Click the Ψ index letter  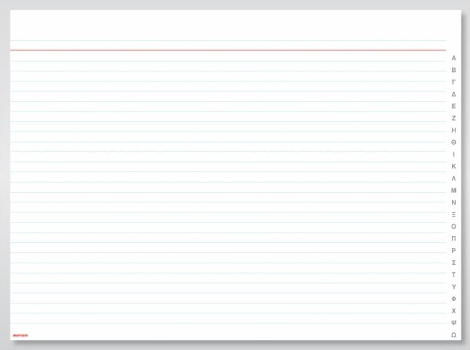click(454, 323)
